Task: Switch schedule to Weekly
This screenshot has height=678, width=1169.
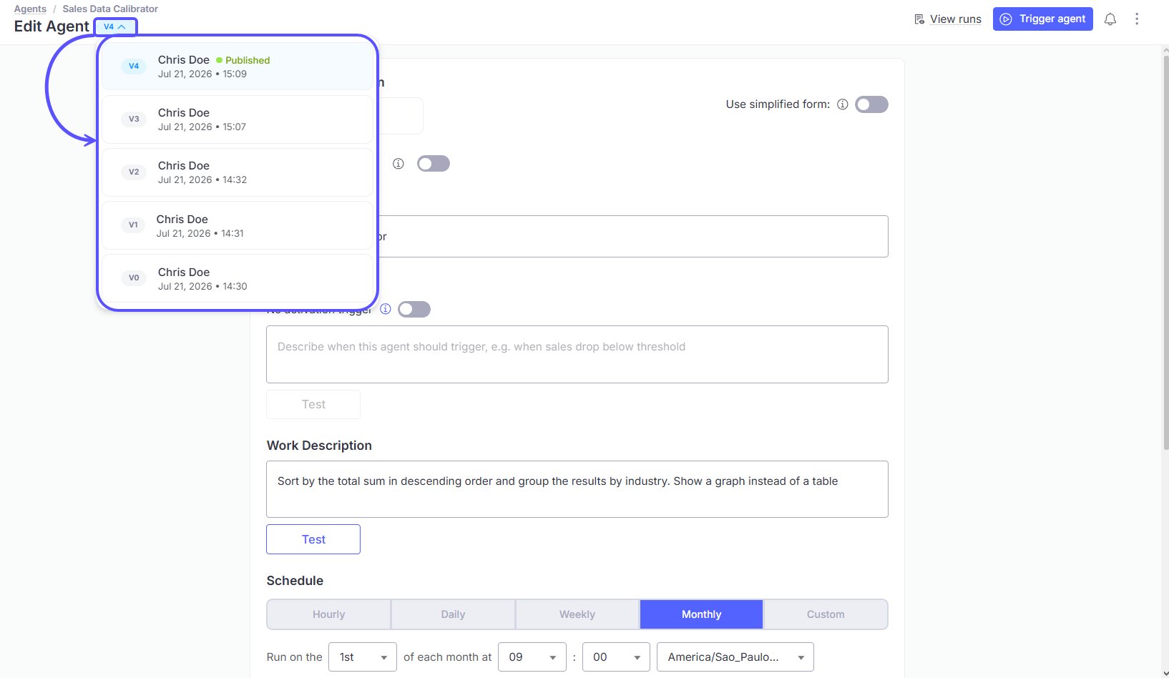Action: point(577,614)
